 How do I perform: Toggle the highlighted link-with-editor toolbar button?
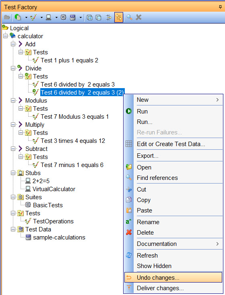coord(119,17)
